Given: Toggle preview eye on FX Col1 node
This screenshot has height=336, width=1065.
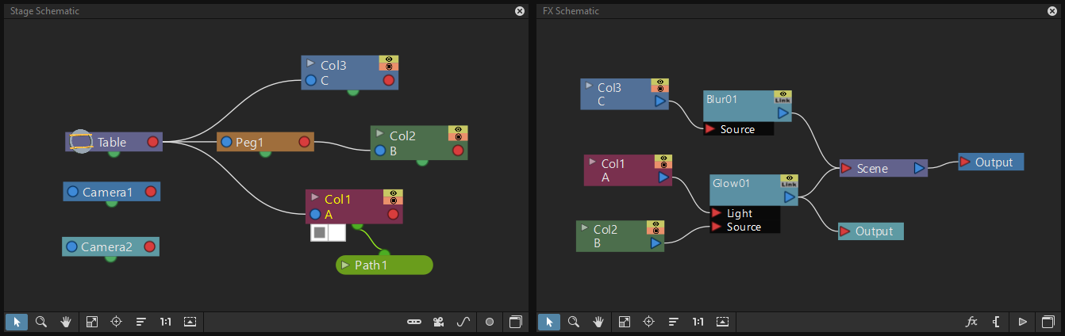Looking at the screenshot, I should click(663, 158).
